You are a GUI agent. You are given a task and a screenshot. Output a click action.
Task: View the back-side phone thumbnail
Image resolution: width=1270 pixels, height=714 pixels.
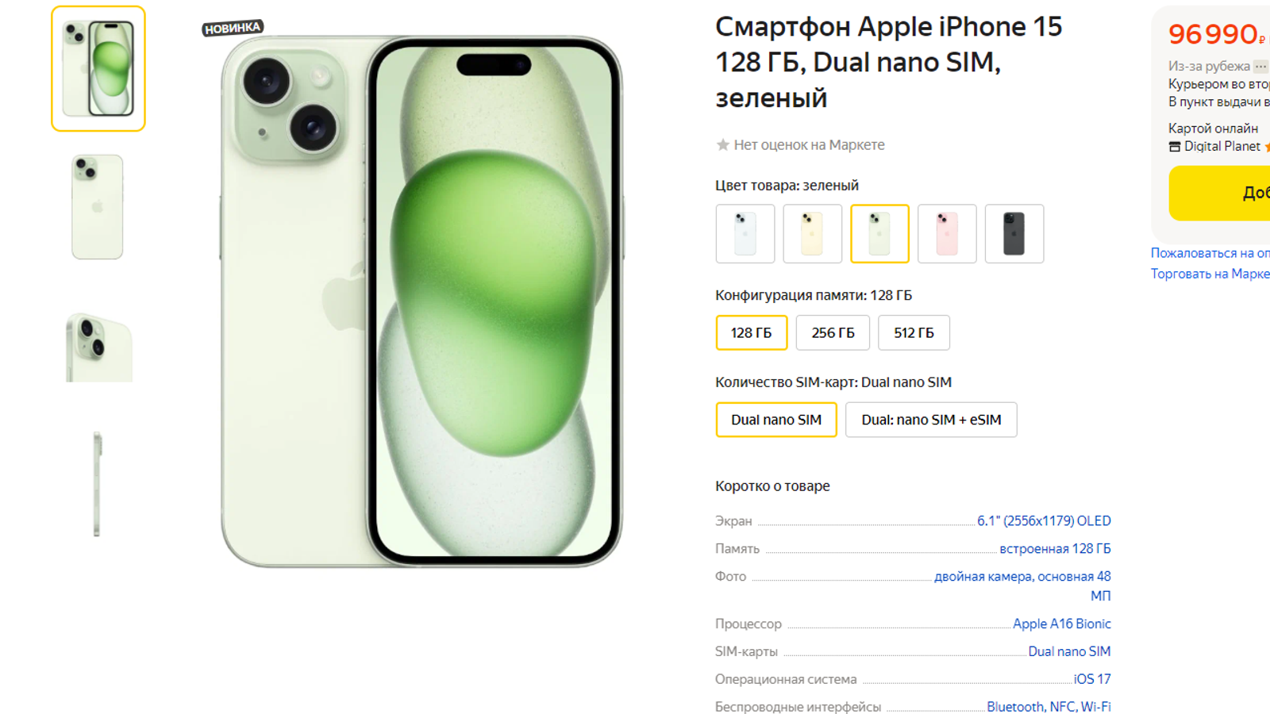tap(98, 206)
